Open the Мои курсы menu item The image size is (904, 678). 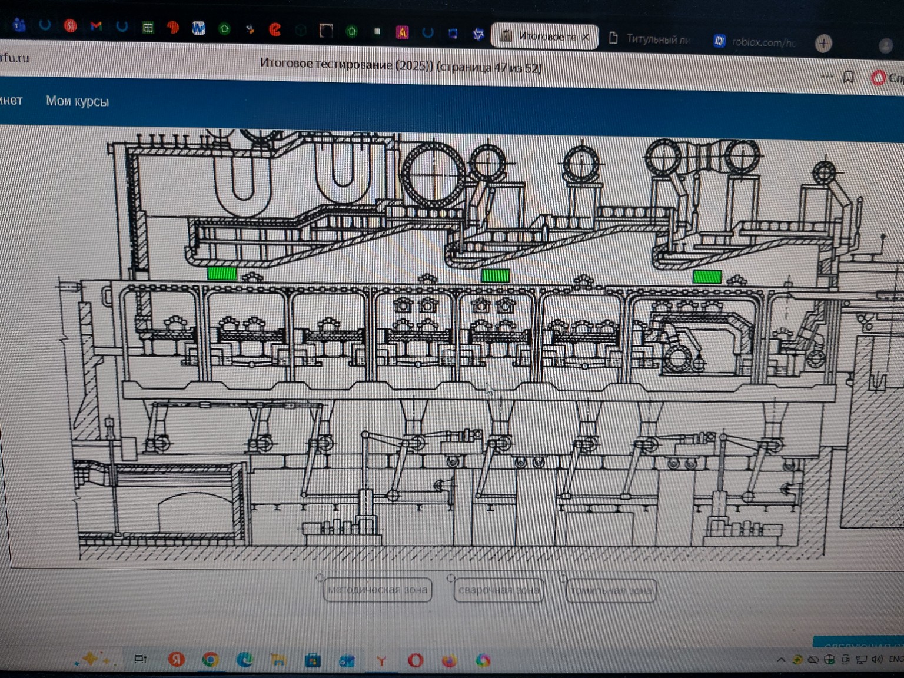(x=77, y=101)
